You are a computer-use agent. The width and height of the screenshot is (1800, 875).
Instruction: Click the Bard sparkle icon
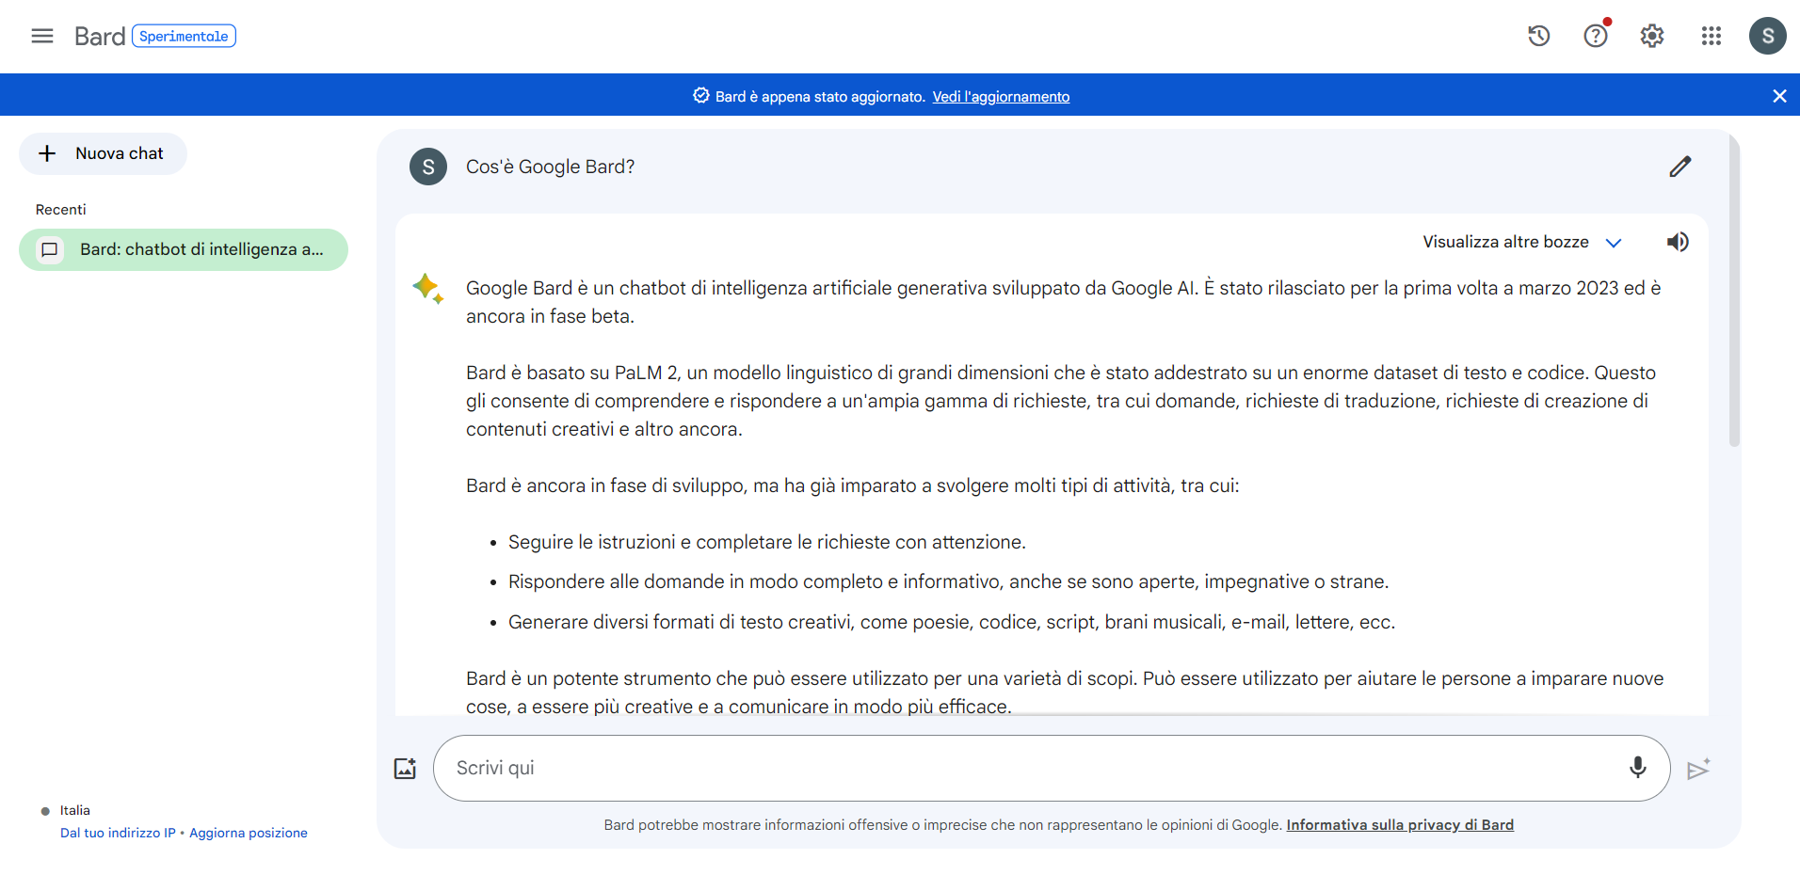point(428,288)
